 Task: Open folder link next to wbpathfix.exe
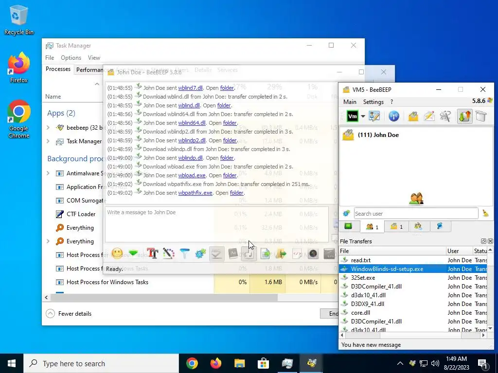click(x=237, y=193)
